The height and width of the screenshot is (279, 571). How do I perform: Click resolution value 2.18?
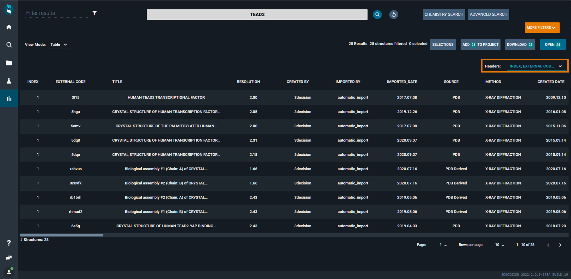coord(253,155)
